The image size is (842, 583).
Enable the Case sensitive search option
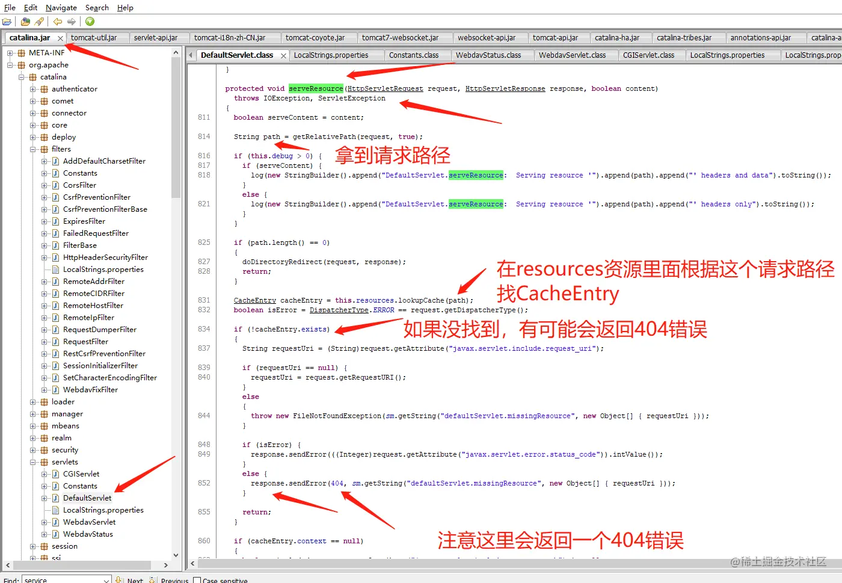[x=197, y=579]
